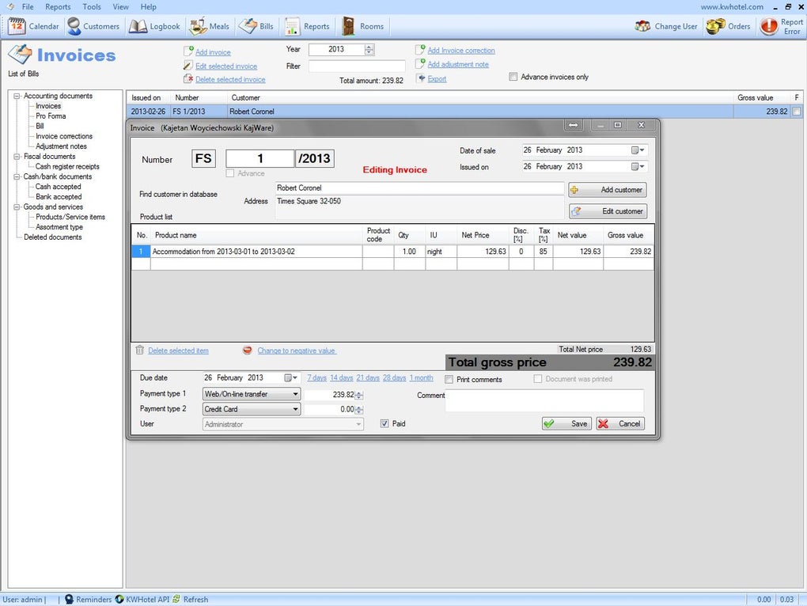Open the Due date calendar dropdown
Viewport: 807px width, 606px height.
(291, 377)
